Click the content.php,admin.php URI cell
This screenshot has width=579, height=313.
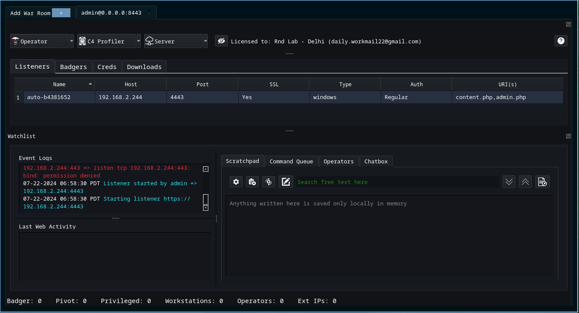click(x=508, y=97)
